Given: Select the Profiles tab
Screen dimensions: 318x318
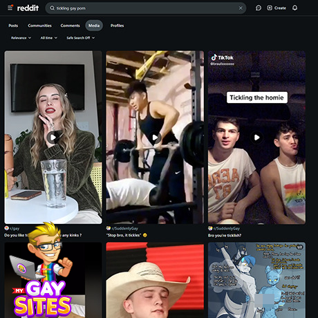Looking at the screenshot, I should click(117, 26).
